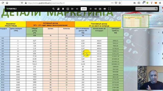Click Копилка value 100 in row M0
Image resolution: width=163 pixels, height=91 pixels.
point(66,38)
